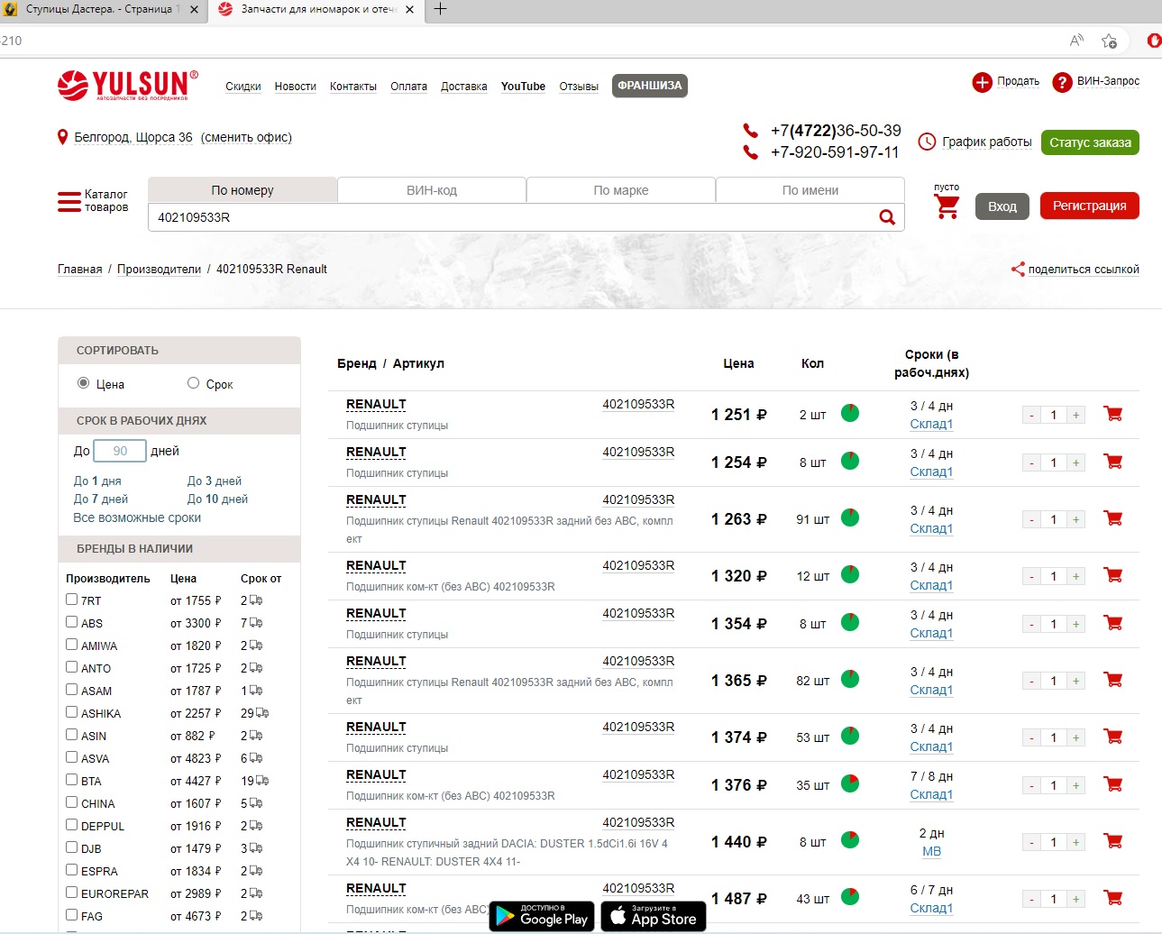The width and height of the screenshot is (1162, 934).
Task: Click Все возможные сроки link
Action: pos(137,517)
